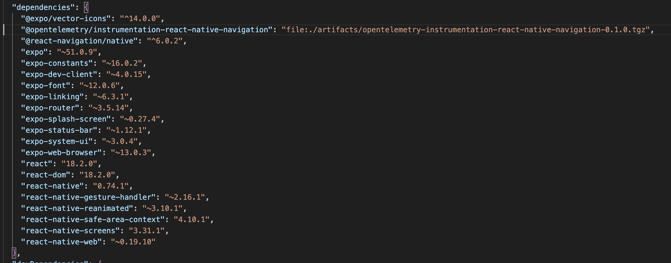This screenshot has width=671, height=263.
Task: Click the "expo-web-browser" key
Action: tap(61, 153)
